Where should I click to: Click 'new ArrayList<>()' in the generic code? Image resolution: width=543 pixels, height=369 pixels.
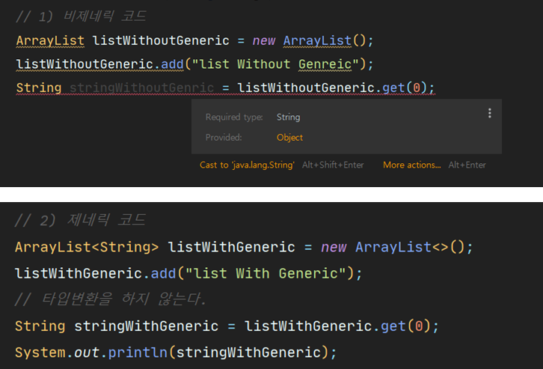click(x=393, y=247)
